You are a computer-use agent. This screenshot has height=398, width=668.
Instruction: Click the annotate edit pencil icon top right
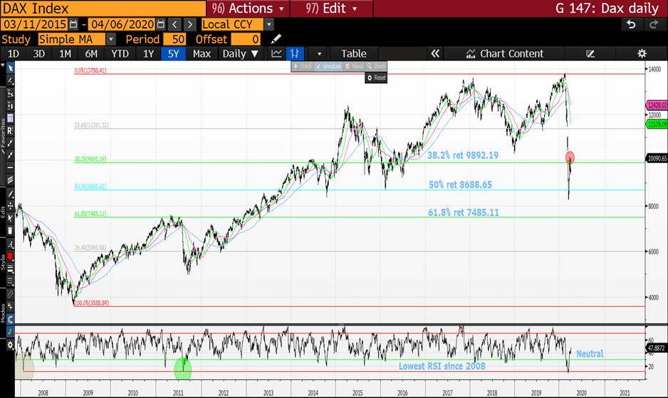point(590,53)
